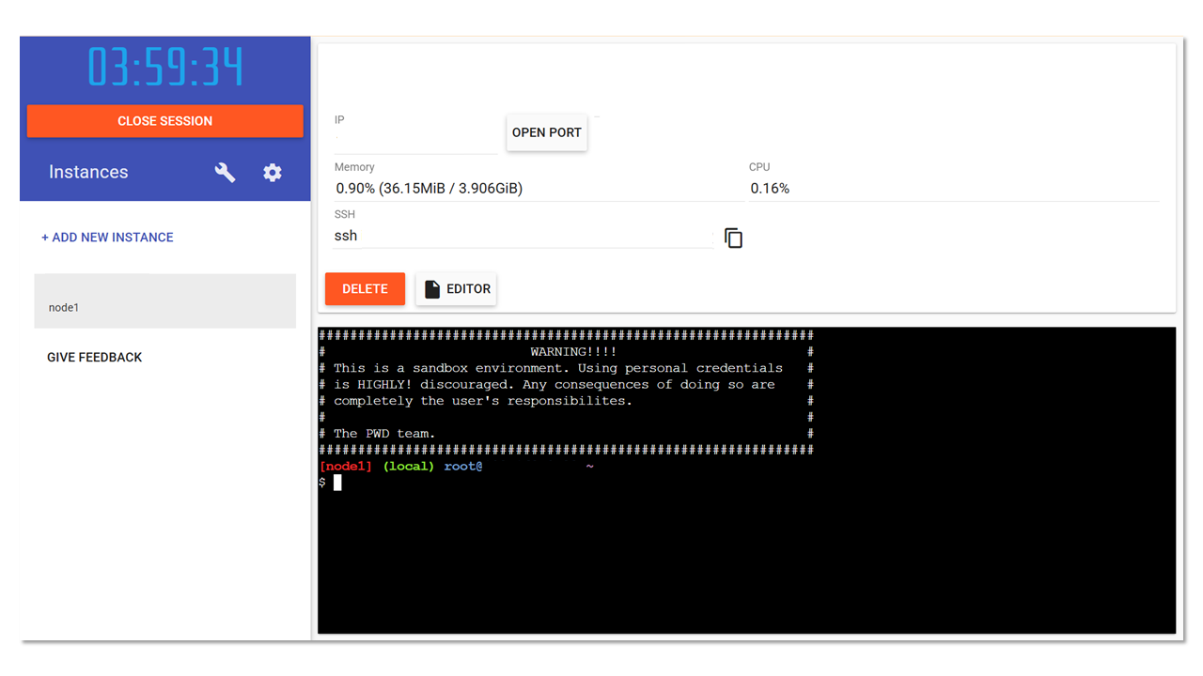Focus the SSH command field

click(523, 237)
